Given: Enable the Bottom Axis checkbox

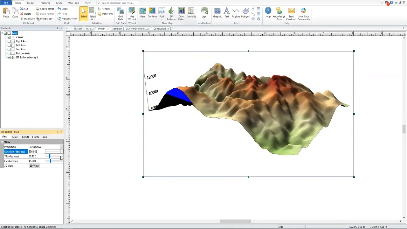Looking at the screenshot, I should [x=9, y=53].
